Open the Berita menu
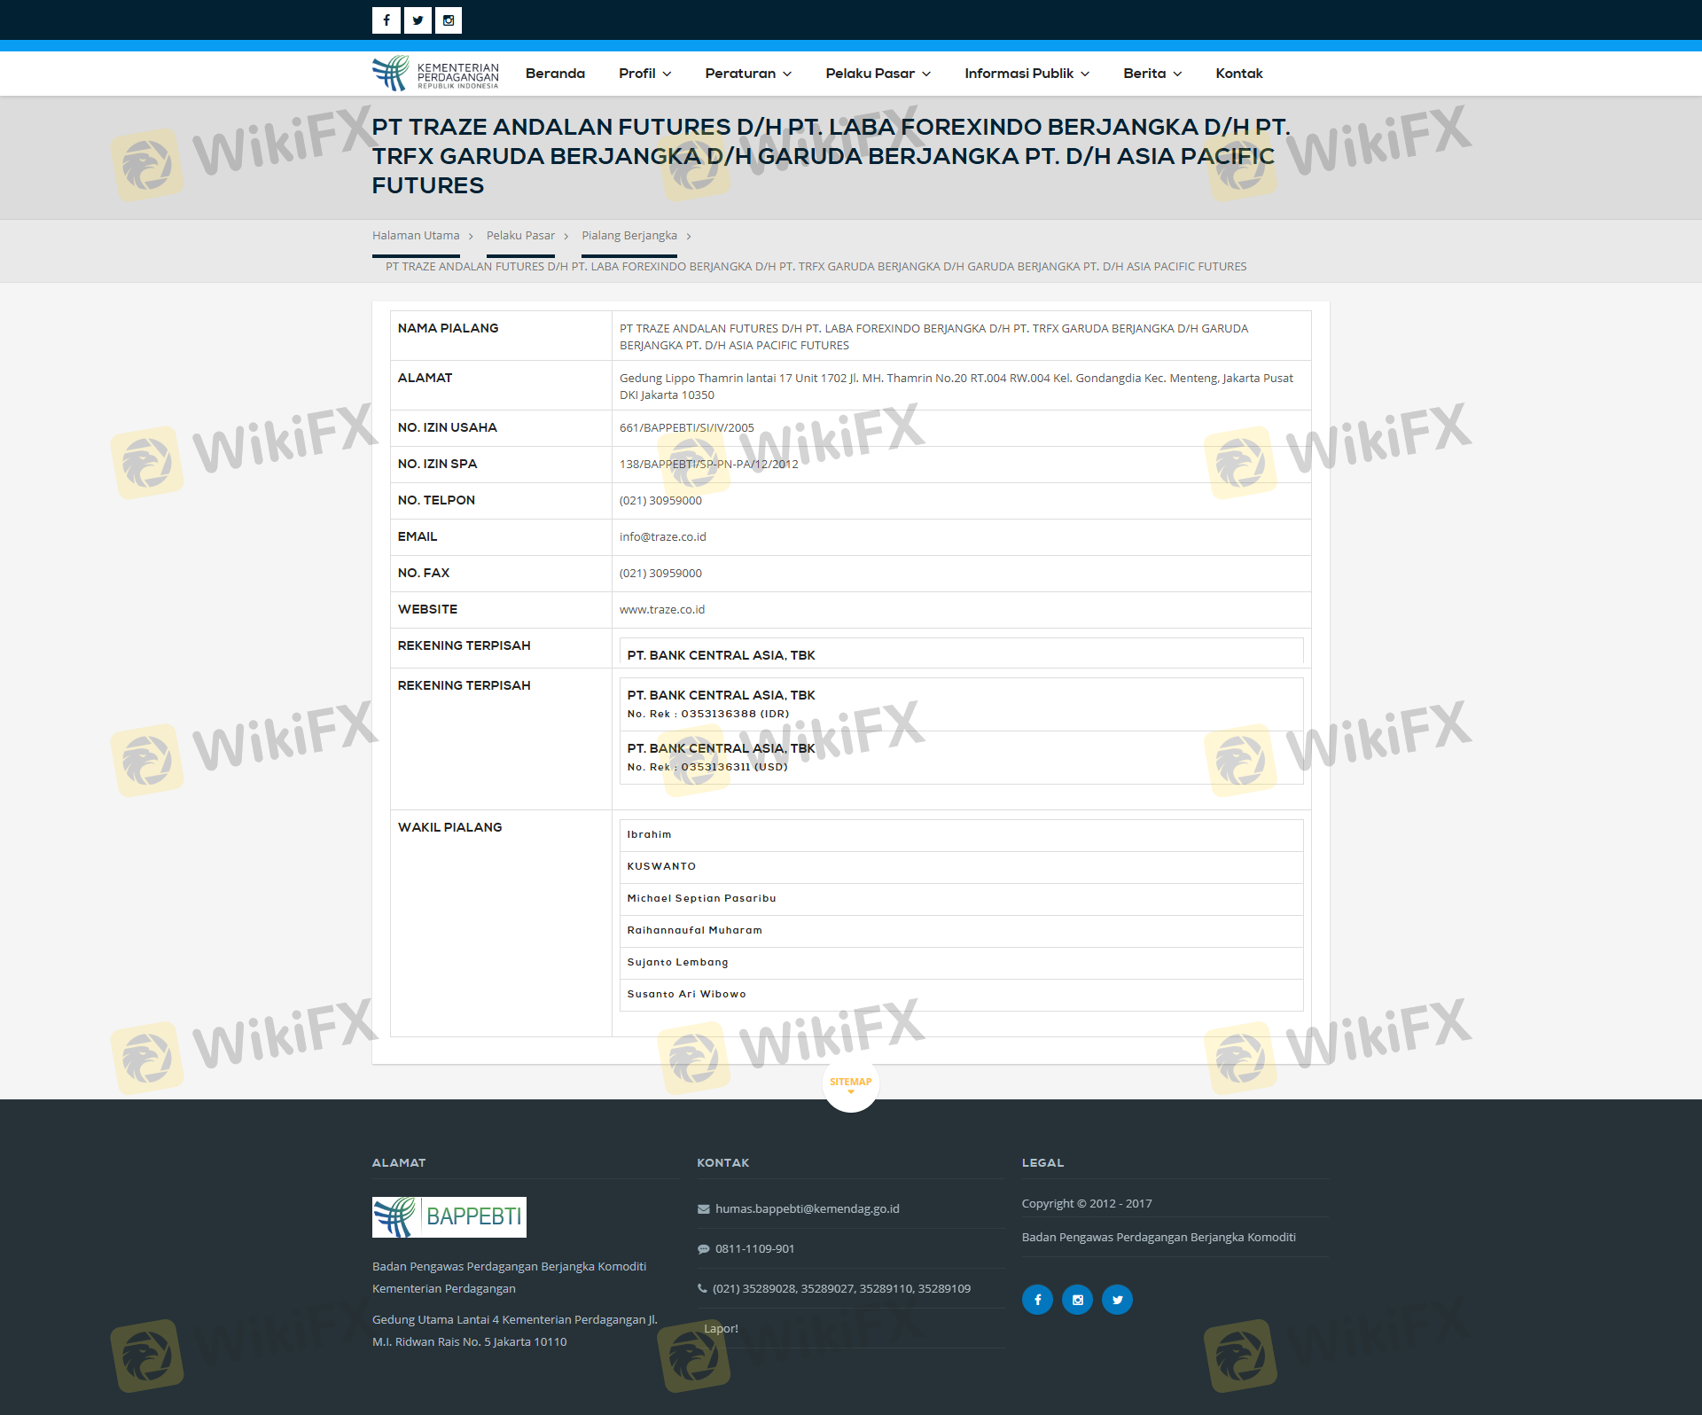Image resolution: width=1702 pixels, height=1415 pixels. pos(1152,74)
